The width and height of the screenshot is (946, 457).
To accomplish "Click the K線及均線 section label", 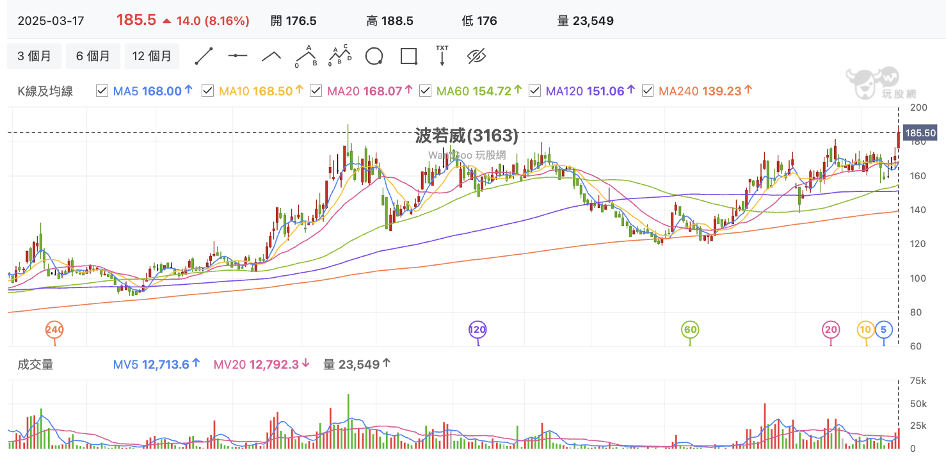I will tap(45, 91).
